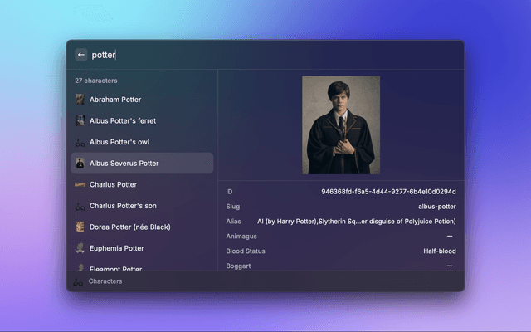Click Abraham Potter's avatar icon
531x332 pixels.
coord(80,100)
